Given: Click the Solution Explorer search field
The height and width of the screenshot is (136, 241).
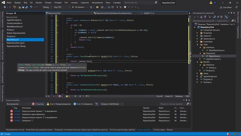Looking at the screenshot, I should pos(212,21).
